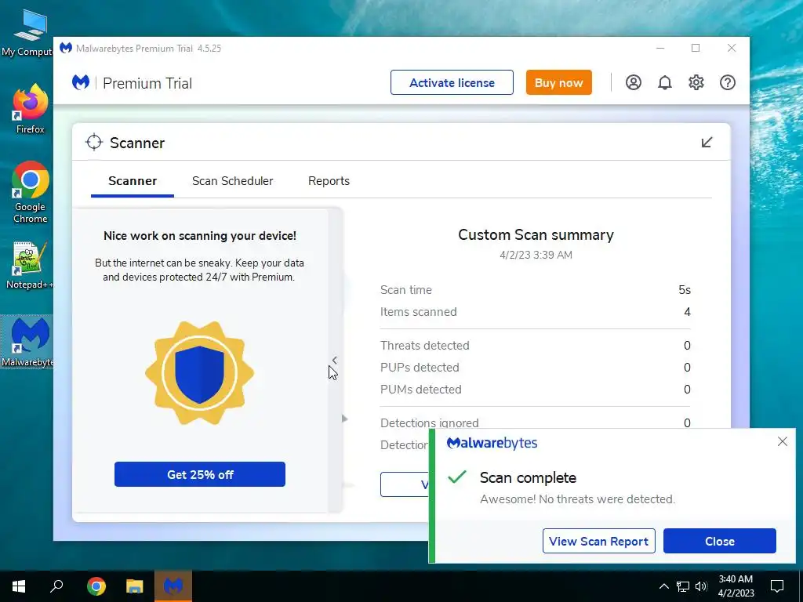Click the Items scanned row label
Viewport: 803px width, 602px height.
[x=419, y=312]
